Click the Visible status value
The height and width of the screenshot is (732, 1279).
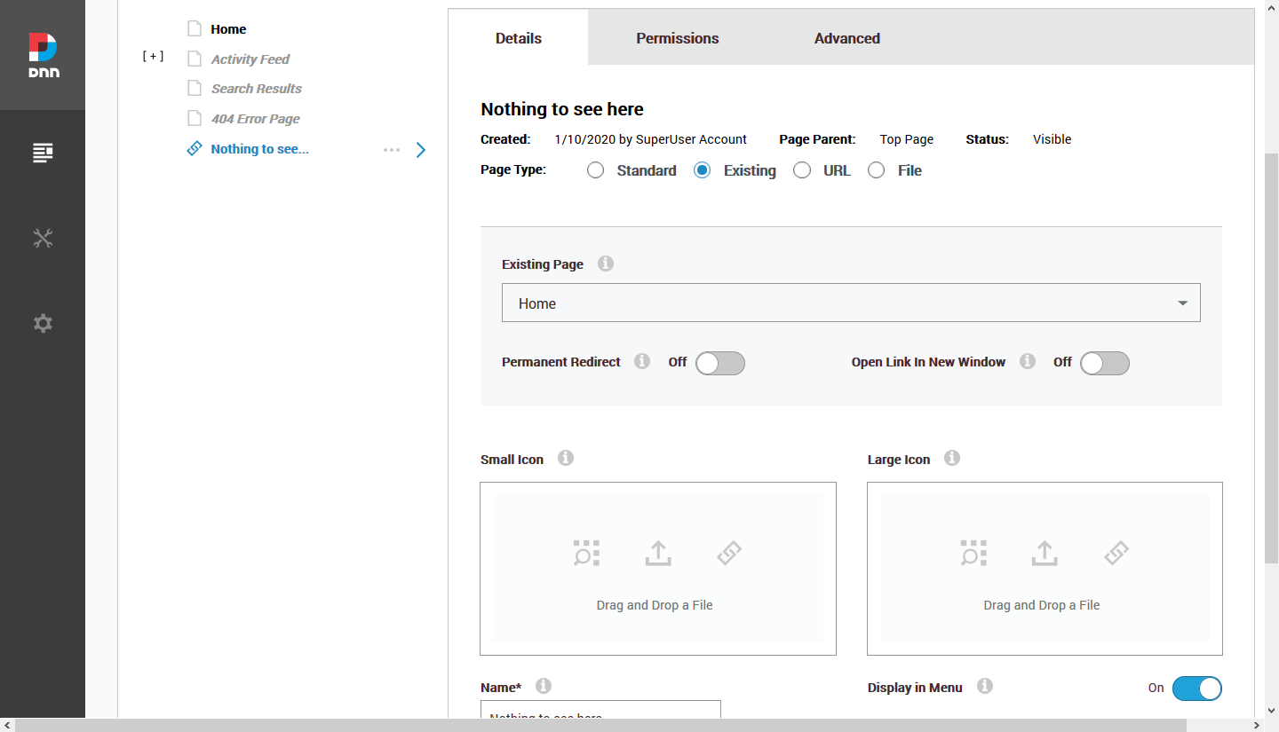1052,139
